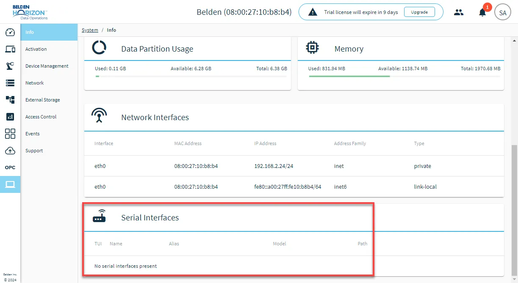This screenshot has height=283, width=518.
Task: Follow the System breadcrumb link
Action: coord(90,30)
